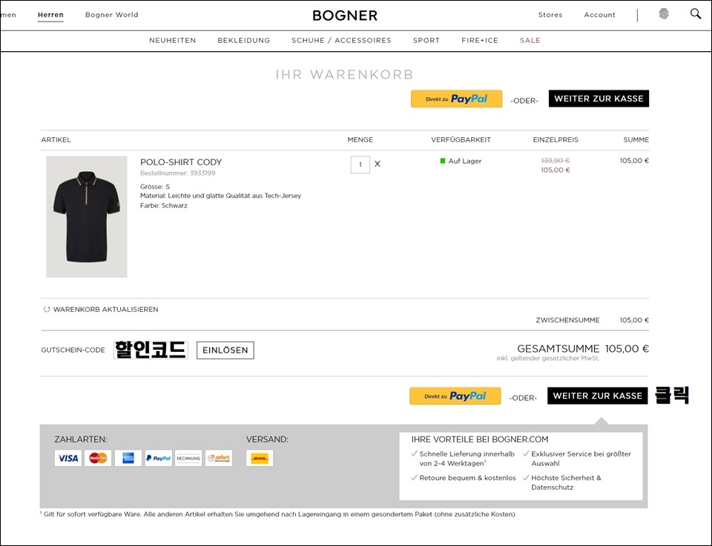
Task: Click the 'IHR WARENKORB' page heading
Action: click(x=345, y=74)
